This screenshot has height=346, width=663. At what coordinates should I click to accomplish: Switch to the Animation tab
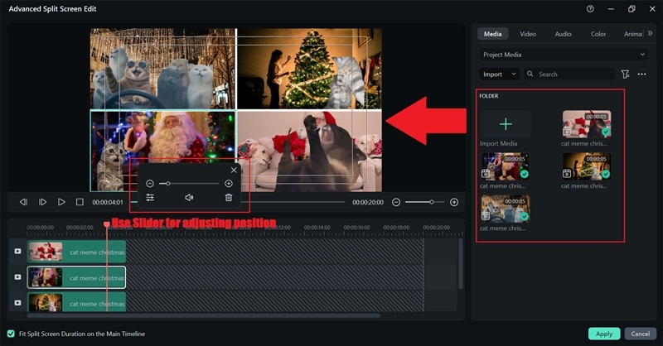coord(632,34)
